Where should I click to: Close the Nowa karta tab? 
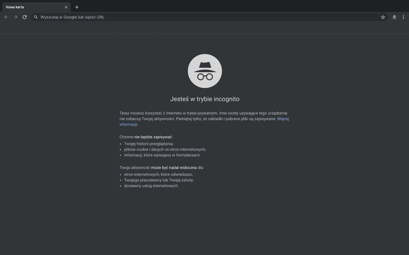[x=66, y=7]
